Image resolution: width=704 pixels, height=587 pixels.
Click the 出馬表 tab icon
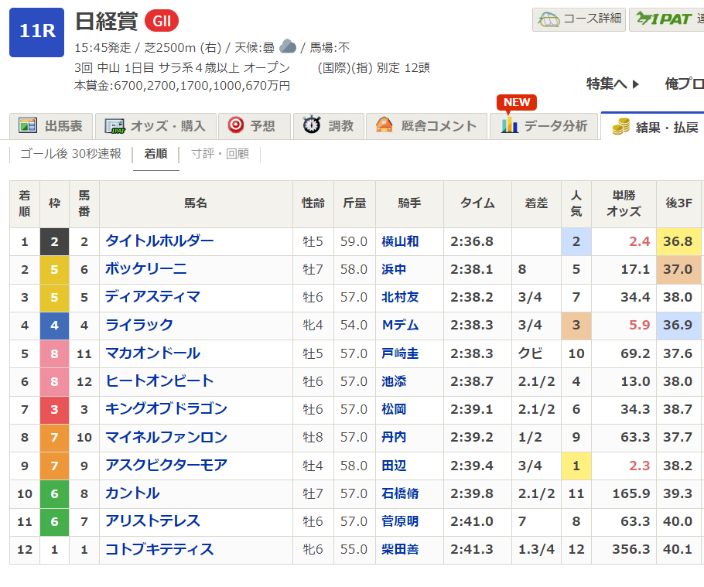tap(29, 125)
